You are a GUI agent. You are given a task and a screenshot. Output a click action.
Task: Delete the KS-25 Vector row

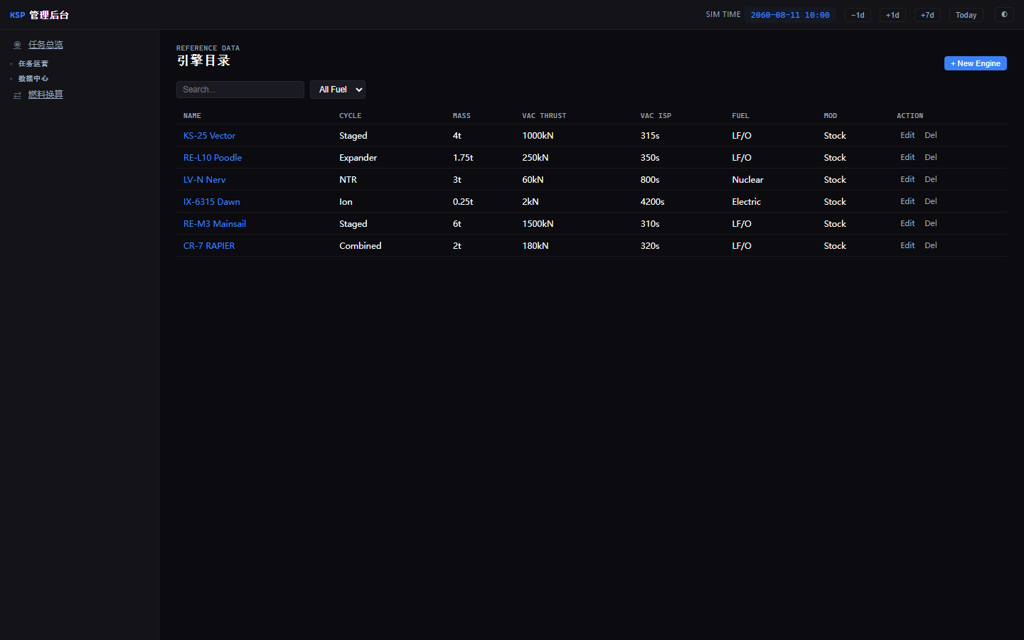pyautogui.click(x=931, y=135)
